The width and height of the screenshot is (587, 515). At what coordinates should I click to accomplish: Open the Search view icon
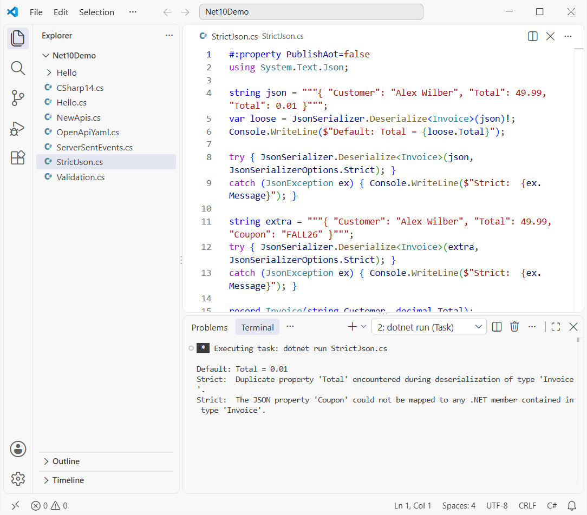(17, 69)
